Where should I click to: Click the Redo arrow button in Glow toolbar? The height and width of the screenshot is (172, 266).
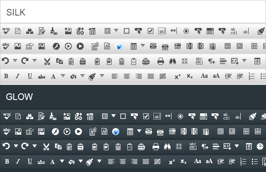[x=25, y=146]
